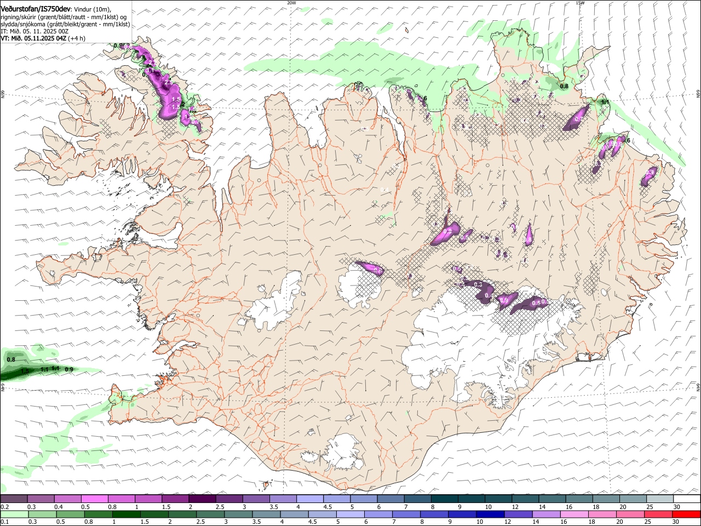Click the pink 18 swatch in the lower scale
This screenshot has width=701, height=526.
click(x=602, y=514)
